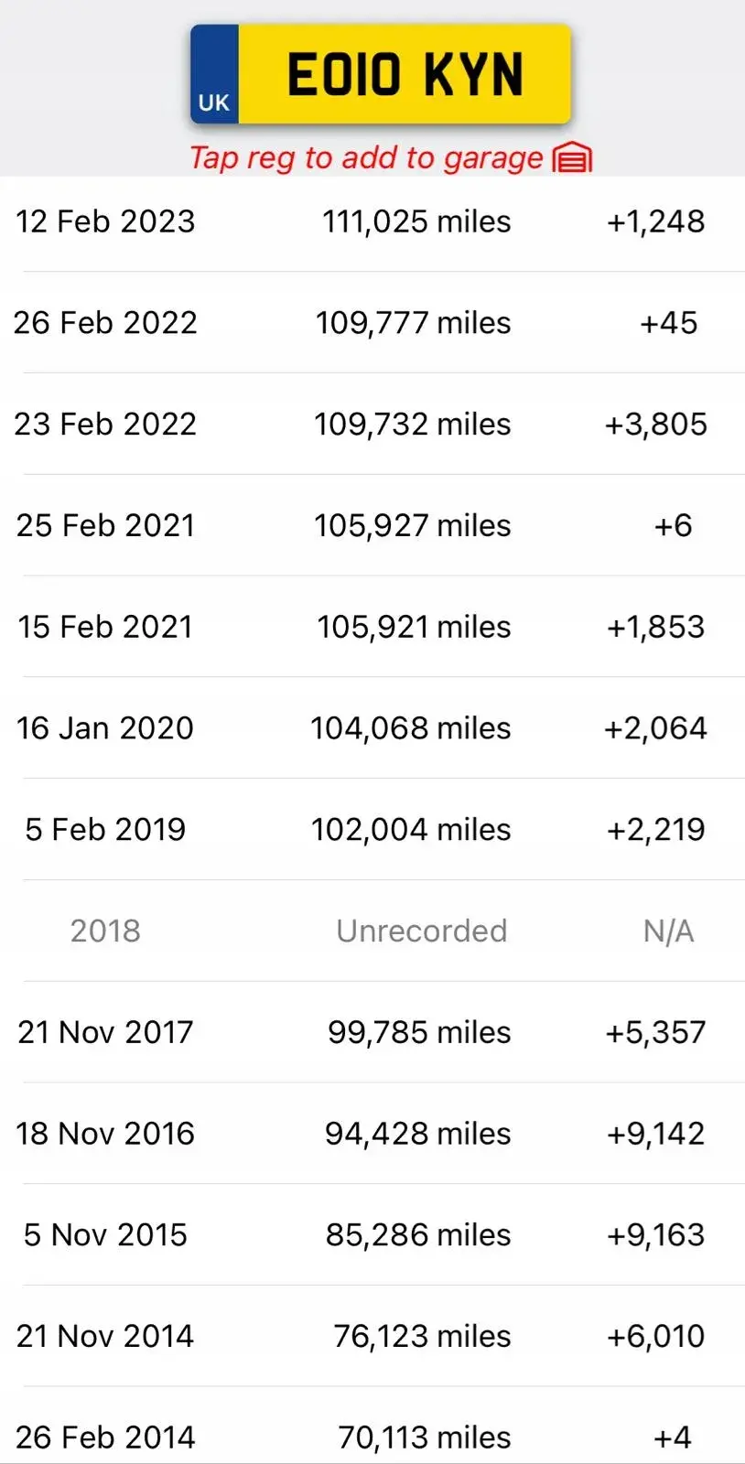Select the 16 Jan 2020 record

tap(372, 727)
